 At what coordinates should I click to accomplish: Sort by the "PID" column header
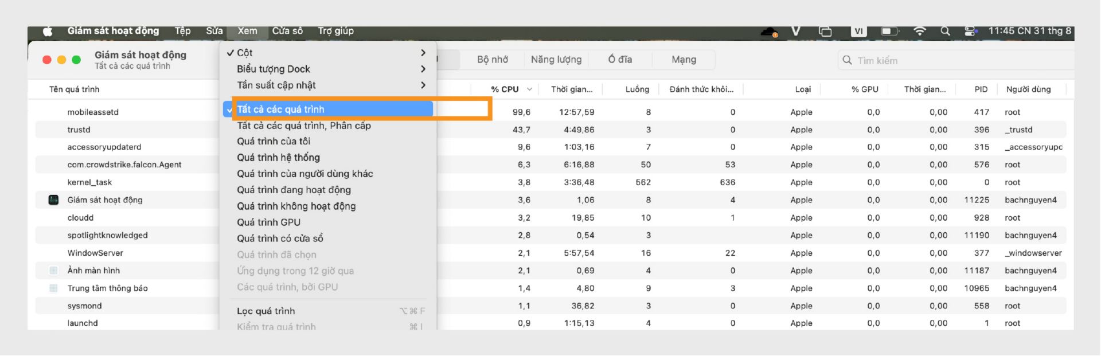point(981,89)
